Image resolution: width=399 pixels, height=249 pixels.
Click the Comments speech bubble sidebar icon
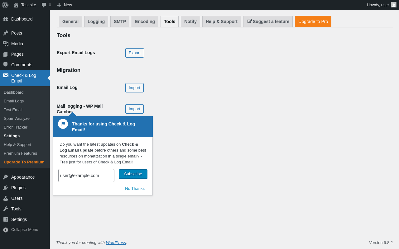[x=6, y=65]
